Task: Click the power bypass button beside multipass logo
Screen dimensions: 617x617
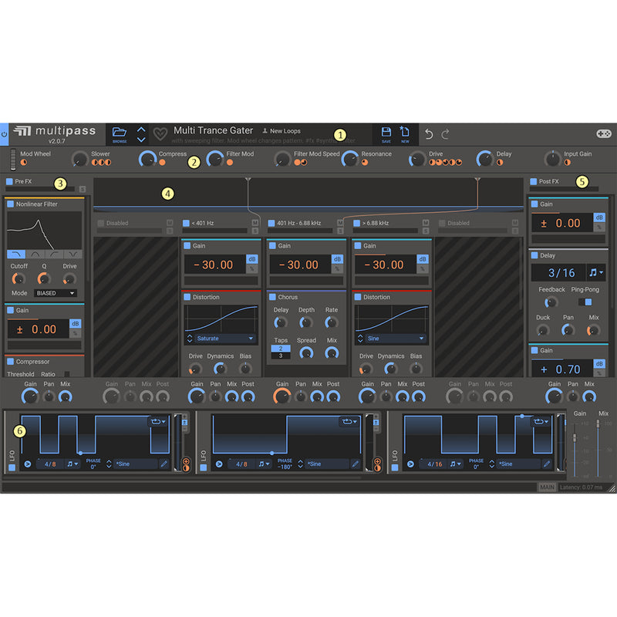Action: click(4, 134)
